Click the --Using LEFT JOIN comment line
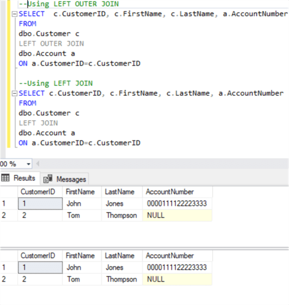Screen dimensions: 289x305 [56, 83]
